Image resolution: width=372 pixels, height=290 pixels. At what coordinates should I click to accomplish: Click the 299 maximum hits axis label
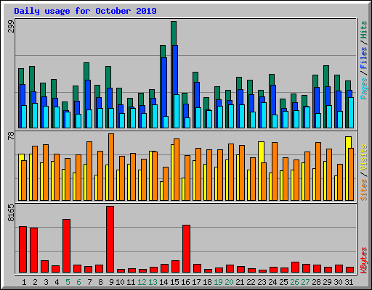pos(11,26)
